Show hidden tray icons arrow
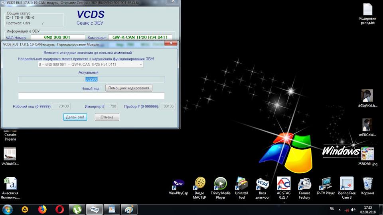 [x=340, y=209]
